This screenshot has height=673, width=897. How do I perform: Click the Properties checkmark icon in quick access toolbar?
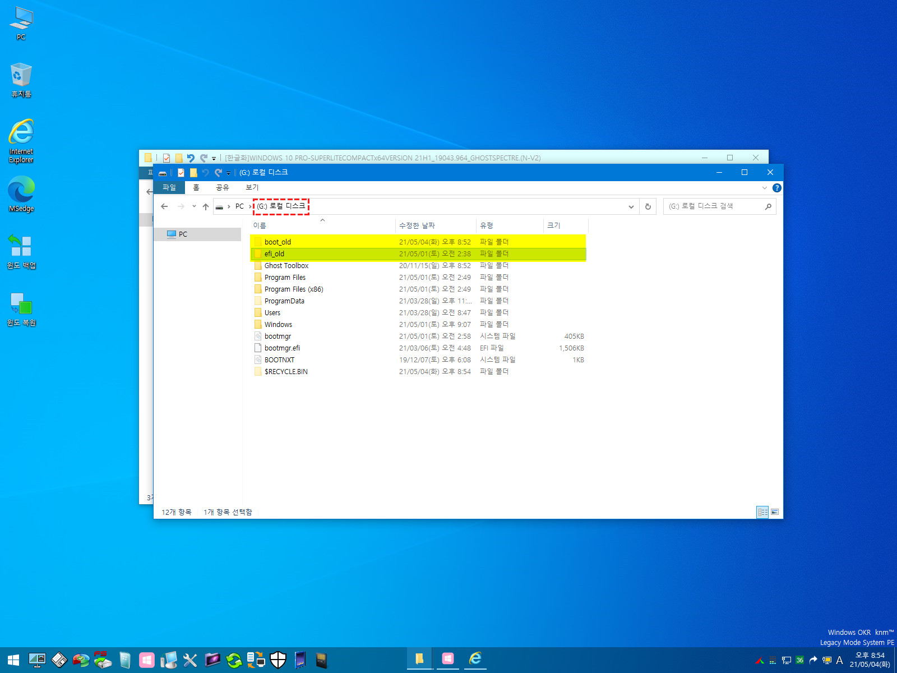click(181, 173)
